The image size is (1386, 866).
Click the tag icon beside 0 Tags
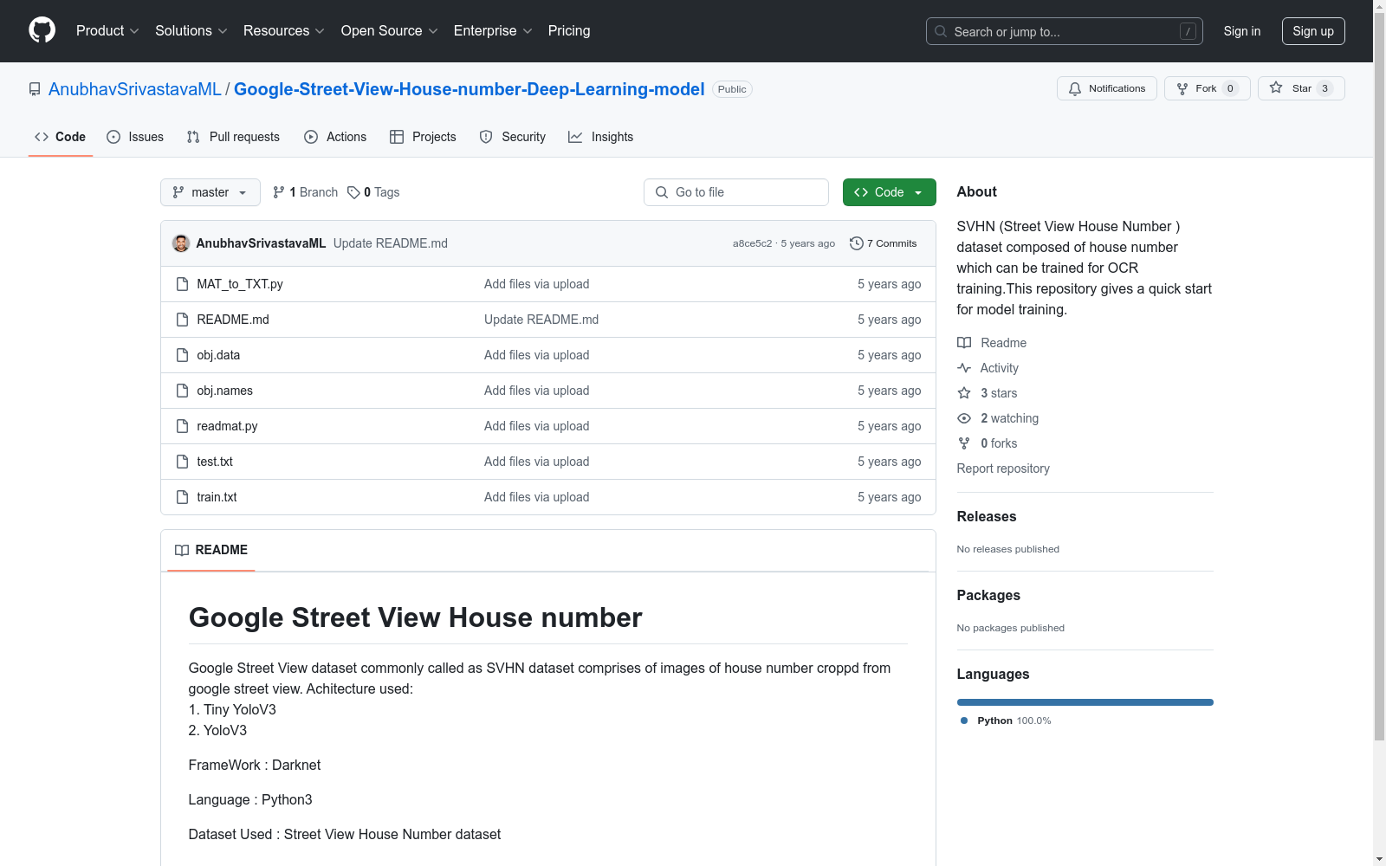click(x=353, y=192)
